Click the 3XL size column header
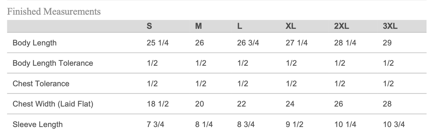This screenshot has width=433, height=139. coord(390,26)
